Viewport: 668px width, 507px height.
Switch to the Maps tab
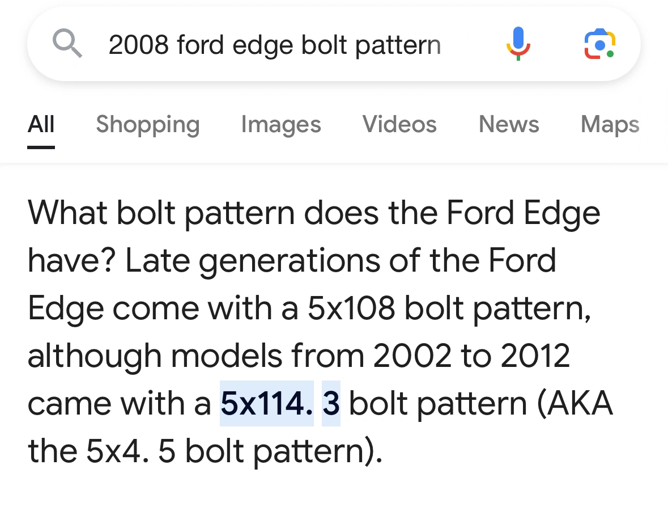pos(610,124)
